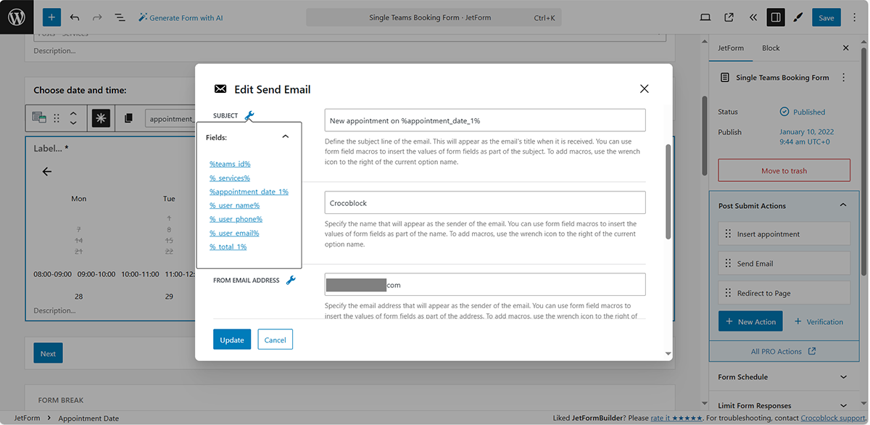
Task: Cancel the Edit Send Email dialog
Action: tap(275, 339)
